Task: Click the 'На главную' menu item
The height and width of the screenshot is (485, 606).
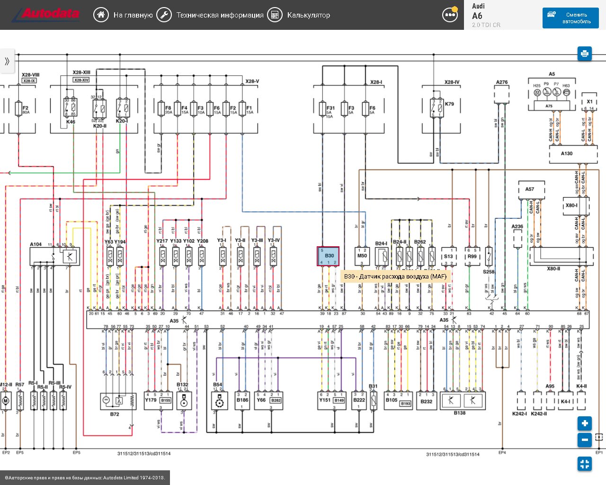Action: point(133,15)
